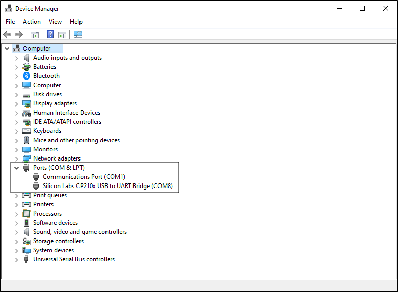Click the Show/Hide Console Tree toolbar icon
The image size is (398, 292).
coord(35,35)
